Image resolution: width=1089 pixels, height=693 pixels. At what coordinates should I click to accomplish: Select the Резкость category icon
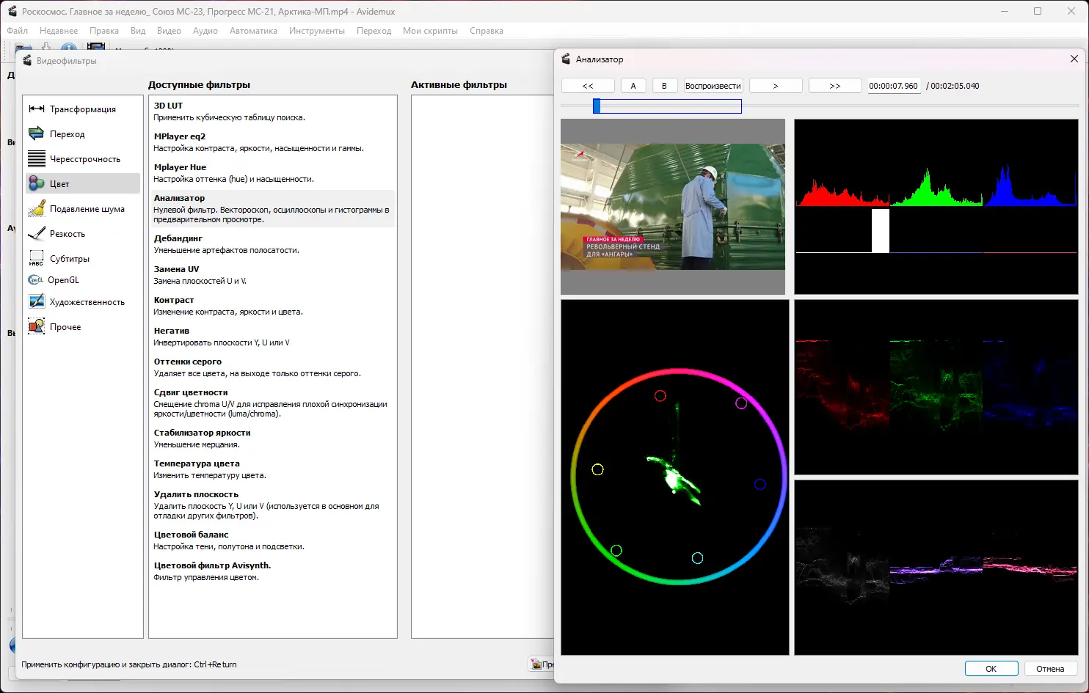pos(37,234)
